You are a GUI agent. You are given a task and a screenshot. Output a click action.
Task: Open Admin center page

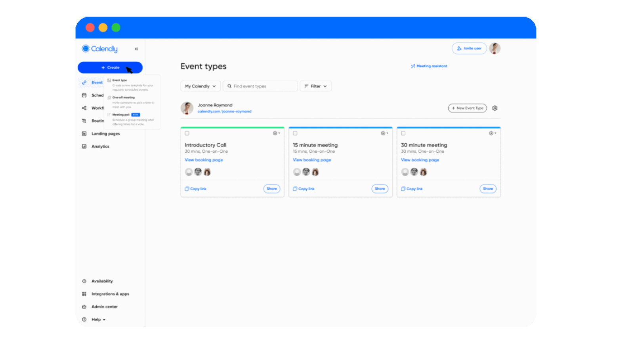tap(105, 307)
